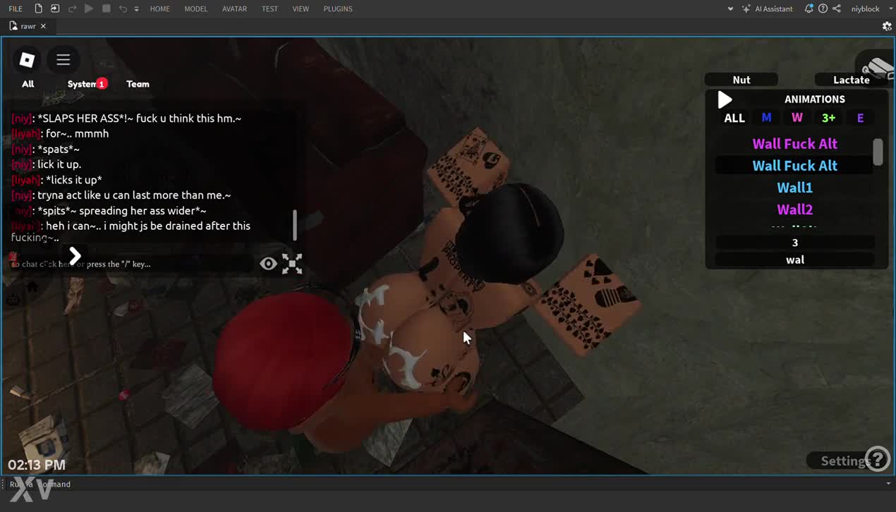Click the share icon beside the username
896x512 pixels.
[x=837, y=8]
